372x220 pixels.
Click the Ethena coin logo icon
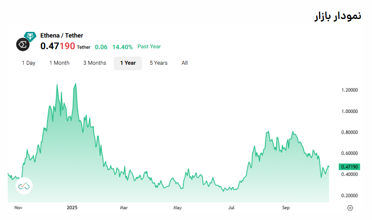click(x=22, y=44)
